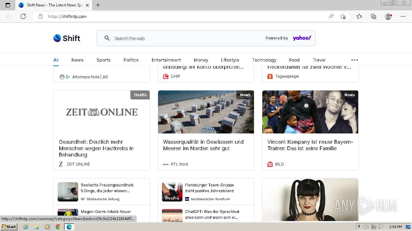Click the Tagesspiegel source icon

click(270, 76)
